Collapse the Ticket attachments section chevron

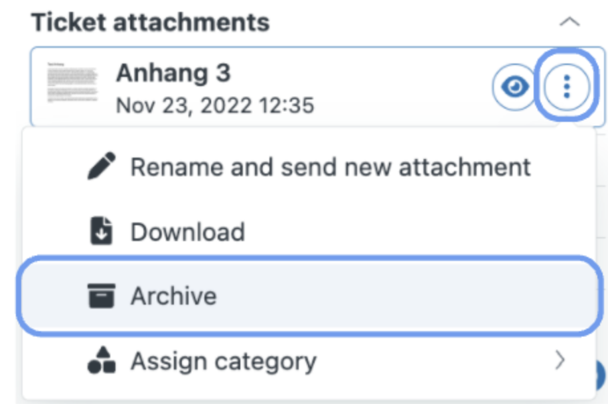pyautogui.click(x=570, y=22)
